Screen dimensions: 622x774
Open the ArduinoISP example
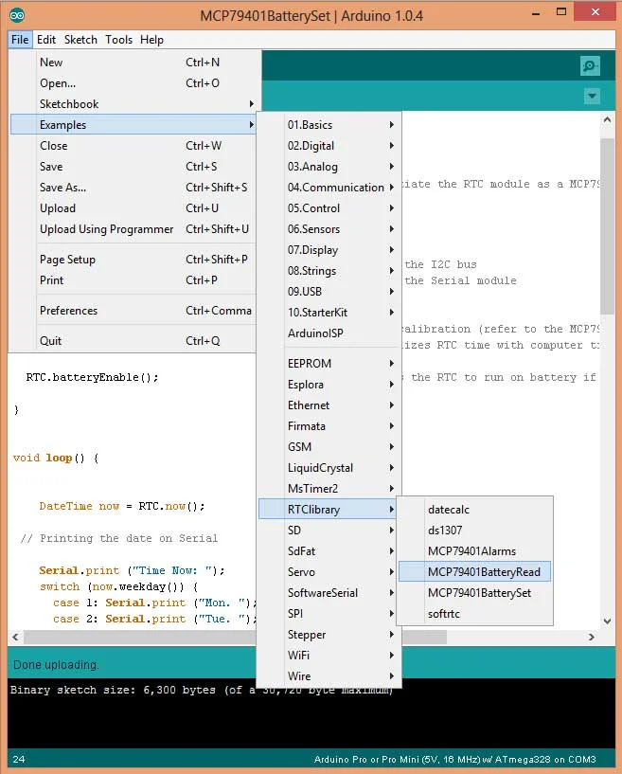point(329,333)
